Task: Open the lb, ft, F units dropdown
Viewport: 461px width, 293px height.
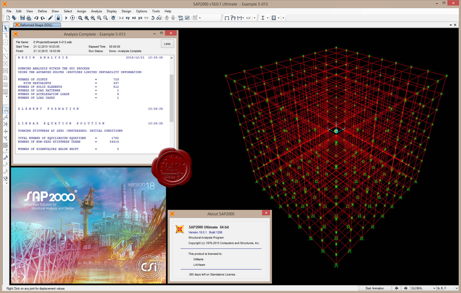Action: click(x=448, y=288)
